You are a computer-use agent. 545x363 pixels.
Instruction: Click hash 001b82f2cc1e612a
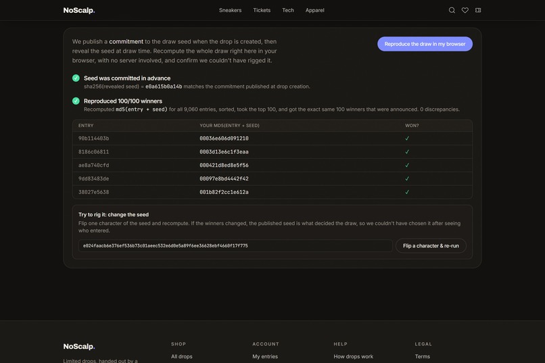[x=224, y=192]
